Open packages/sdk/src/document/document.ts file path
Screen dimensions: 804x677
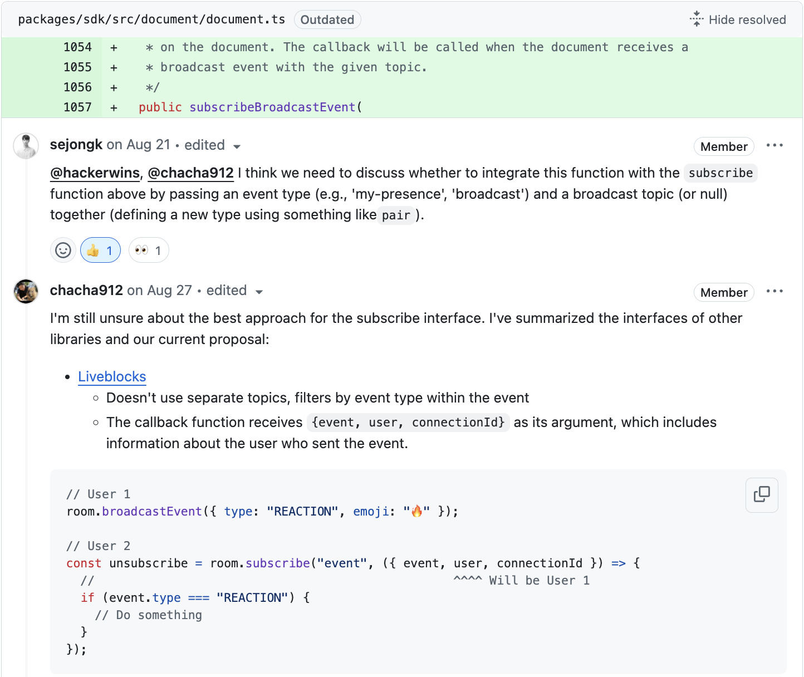click(151, 19)
